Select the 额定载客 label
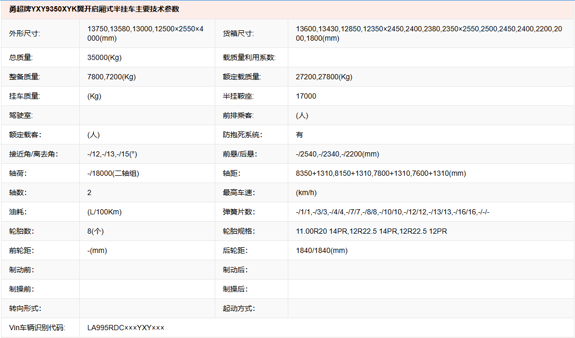Image resolution: width=575 pixels, height=338 pixels. click(25, 135)
